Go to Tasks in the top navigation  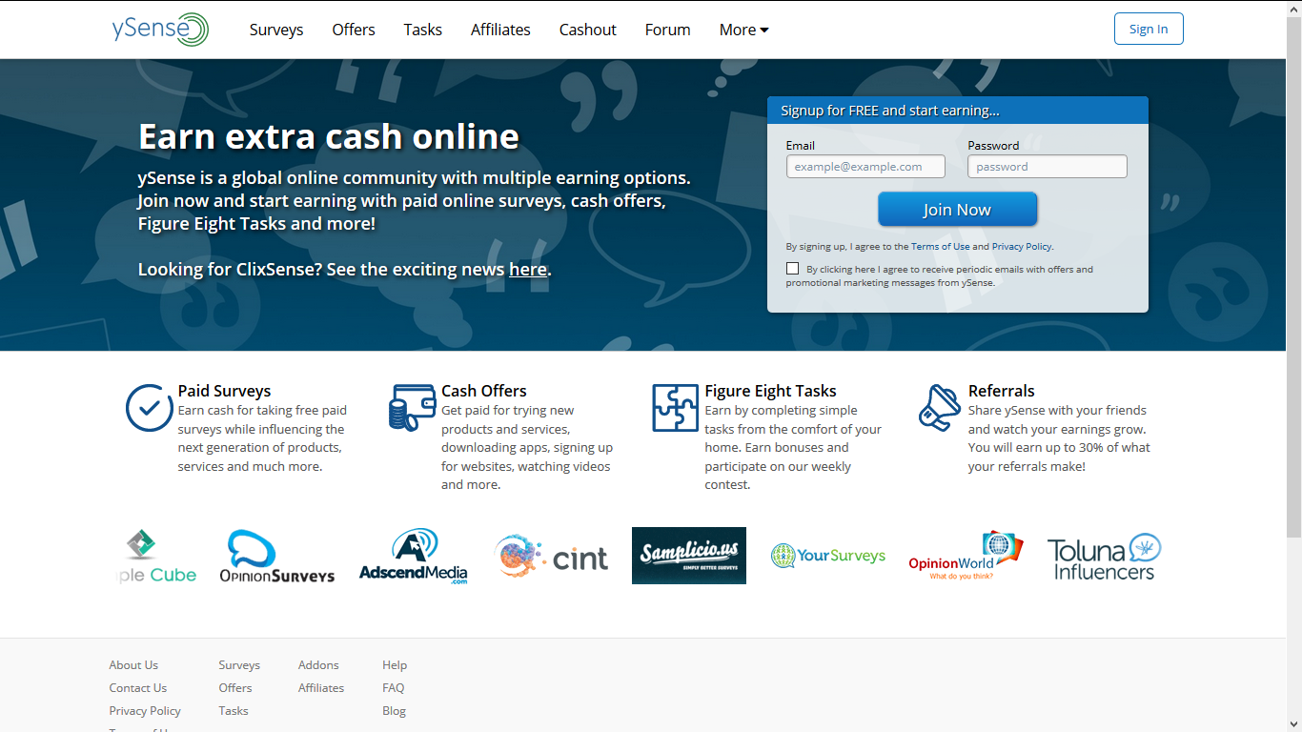click(422, 30)
